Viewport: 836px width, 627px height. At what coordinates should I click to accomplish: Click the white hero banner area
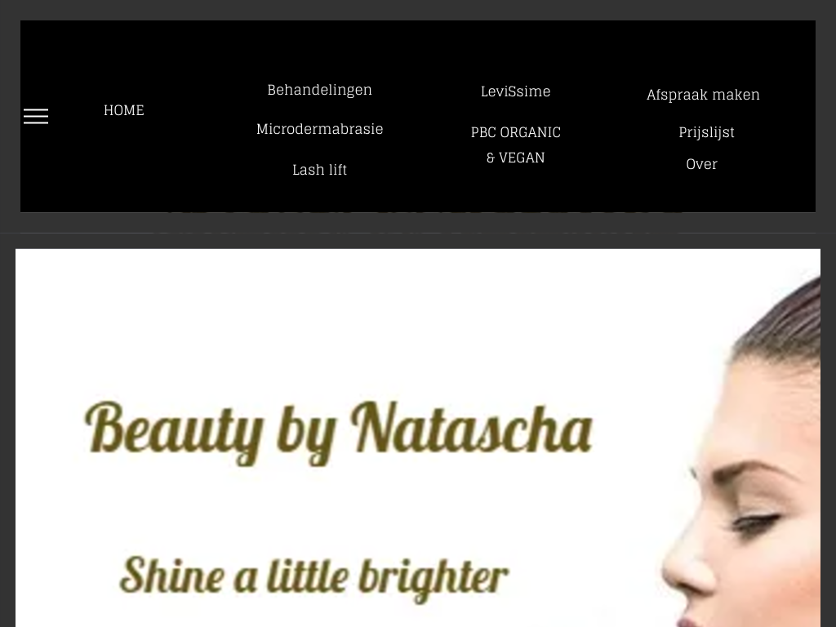tap(417, 438)
